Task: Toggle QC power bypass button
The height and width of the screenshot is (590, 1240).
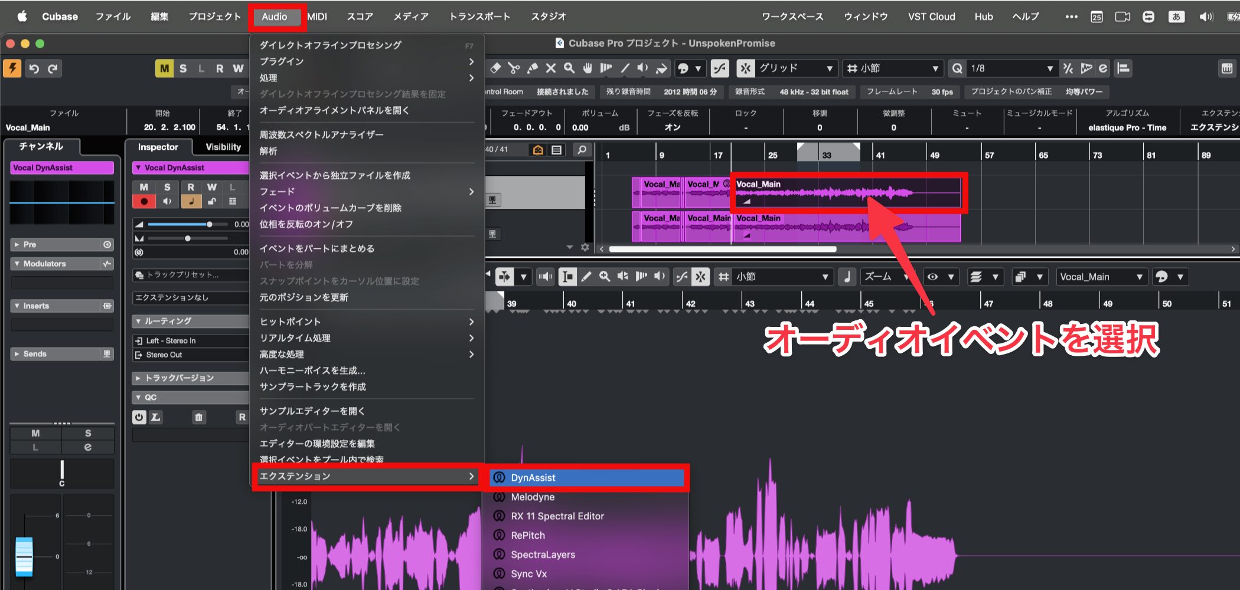Action: (x=139, y=417)
